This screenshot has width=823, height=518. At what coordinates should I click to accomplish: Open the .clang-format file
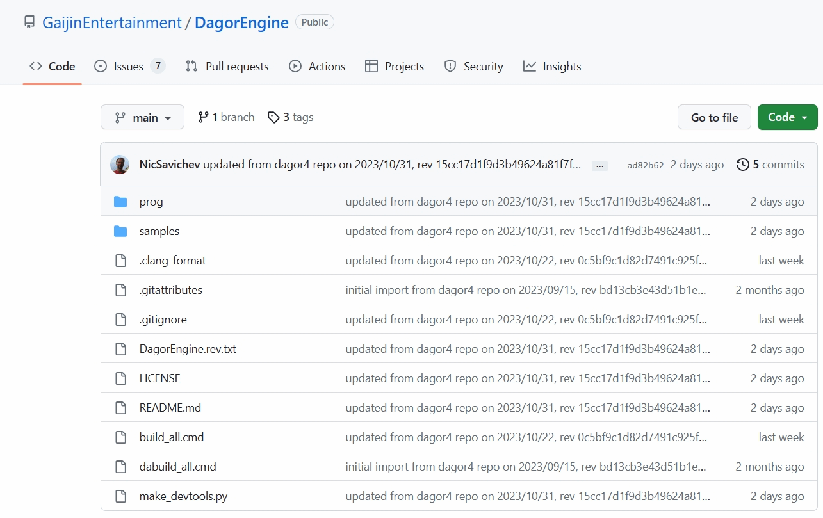pyautogui.click(x=173, y=261)
